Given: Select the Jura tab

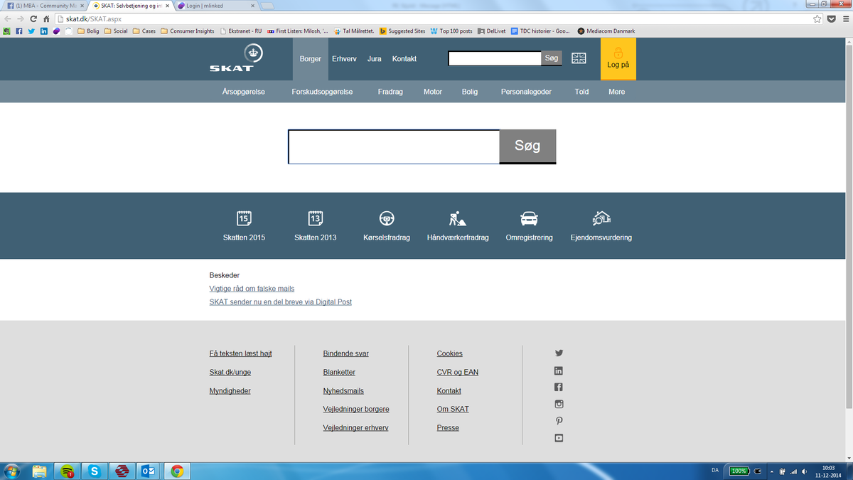Looking at the screenshot, I should coord(375,59).
